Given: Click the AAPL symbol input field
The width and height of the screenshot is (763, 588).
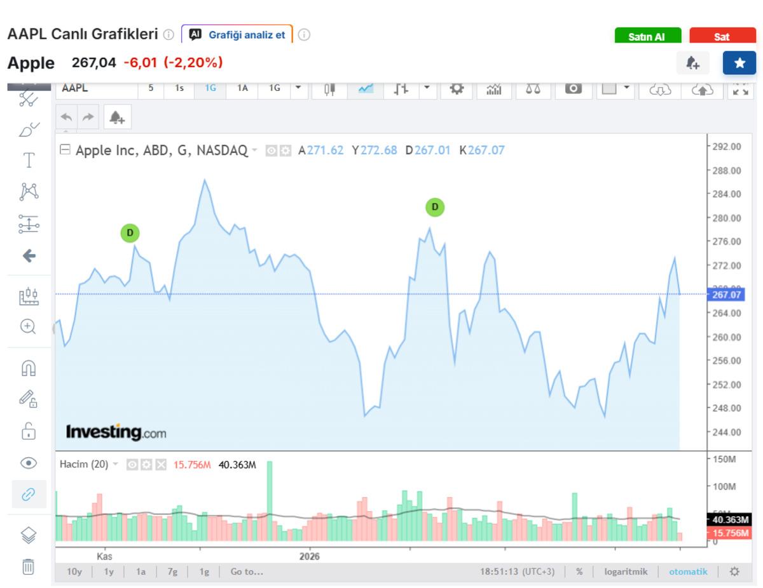Looking at the screenshot, I should tap(95, 88).
